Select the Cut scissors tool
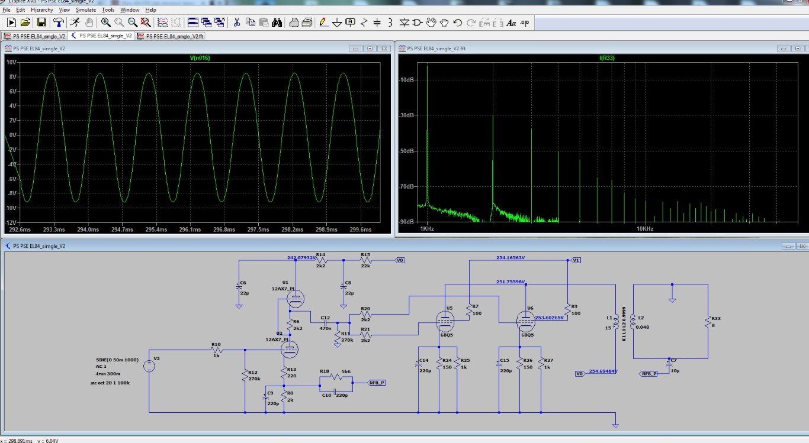 [236, 22]
